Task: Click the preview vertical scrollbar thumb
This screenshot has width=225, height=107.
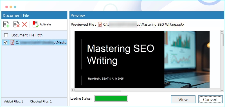Action: [x=222, y=40]
